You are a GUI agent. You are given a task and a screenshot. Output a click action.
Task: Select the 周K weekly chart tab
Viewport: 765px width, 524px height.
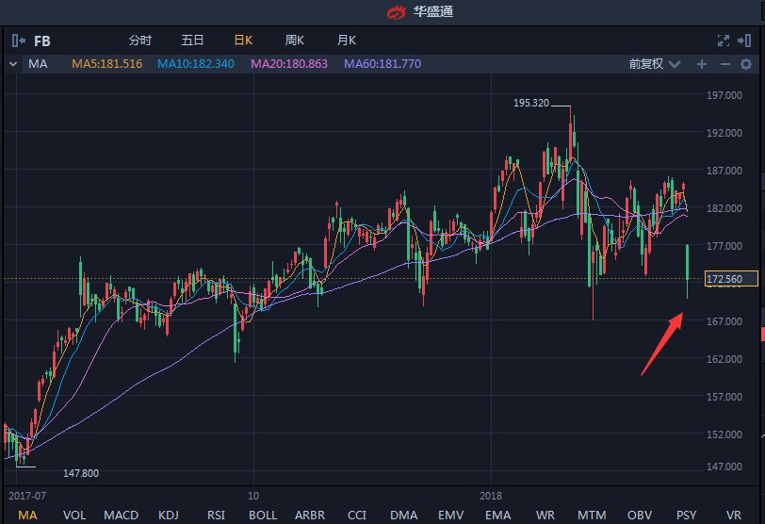[295, 41]
